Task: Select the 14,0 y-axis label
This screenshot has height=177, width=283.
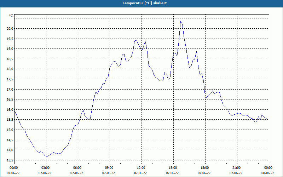Action: (x=10, y=150)
